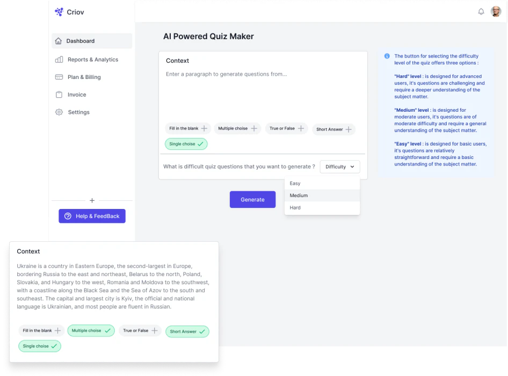The image size is (508, 376).
Task: Click the Help & FeedBack question-mark icon
Action: pos(68,215)
